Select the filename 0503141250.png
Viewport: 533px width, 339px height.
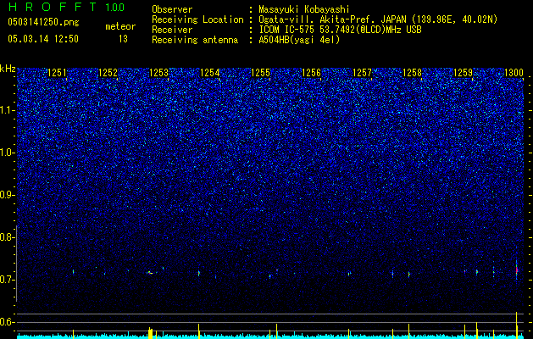43,22
